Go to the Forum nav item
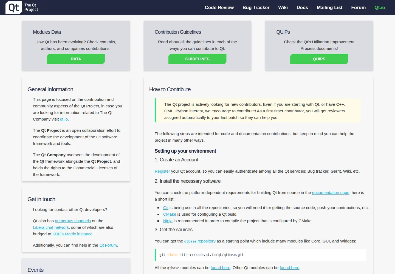This screenshot has height=274, width=395. (x=358, y=7)
